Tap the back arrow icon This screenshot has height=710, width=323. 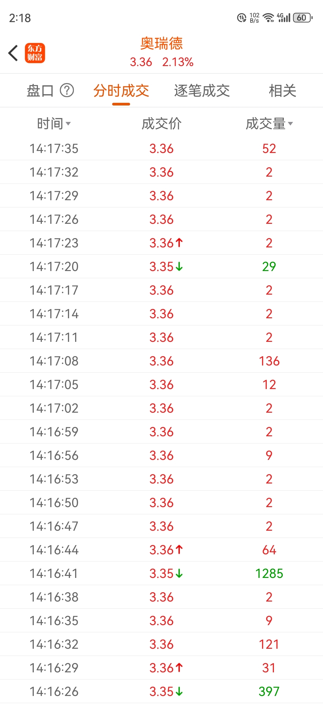[13, 53]
